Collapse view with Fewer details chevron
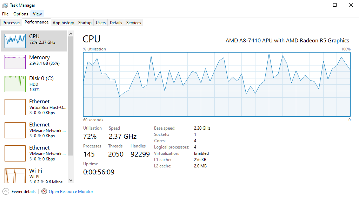Screen dimensions: 359x200 [6, 192]
